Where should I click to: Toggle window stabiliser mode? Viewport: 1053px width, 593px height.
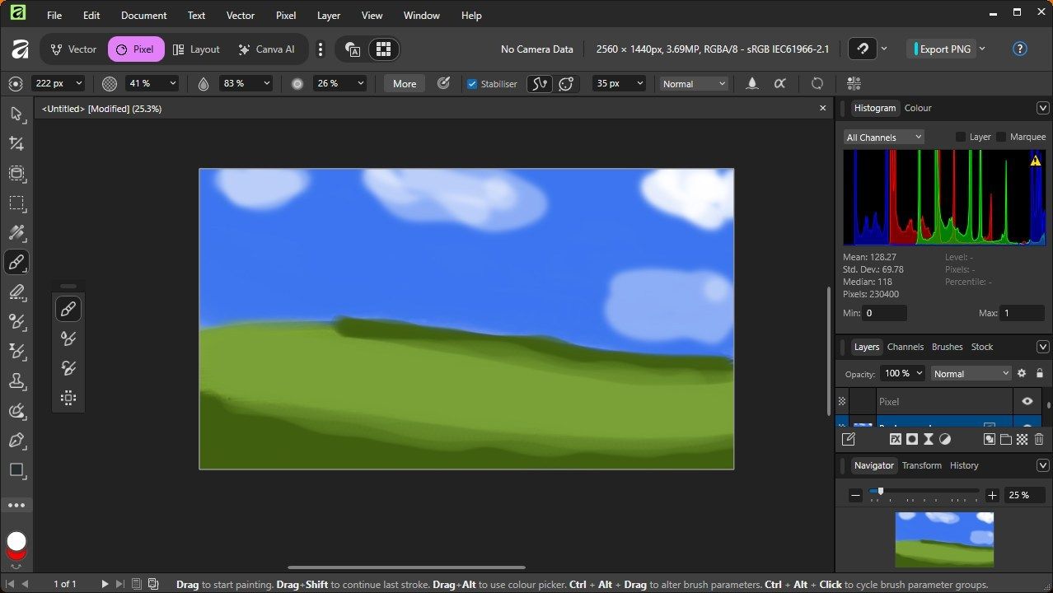coord(566,83)
